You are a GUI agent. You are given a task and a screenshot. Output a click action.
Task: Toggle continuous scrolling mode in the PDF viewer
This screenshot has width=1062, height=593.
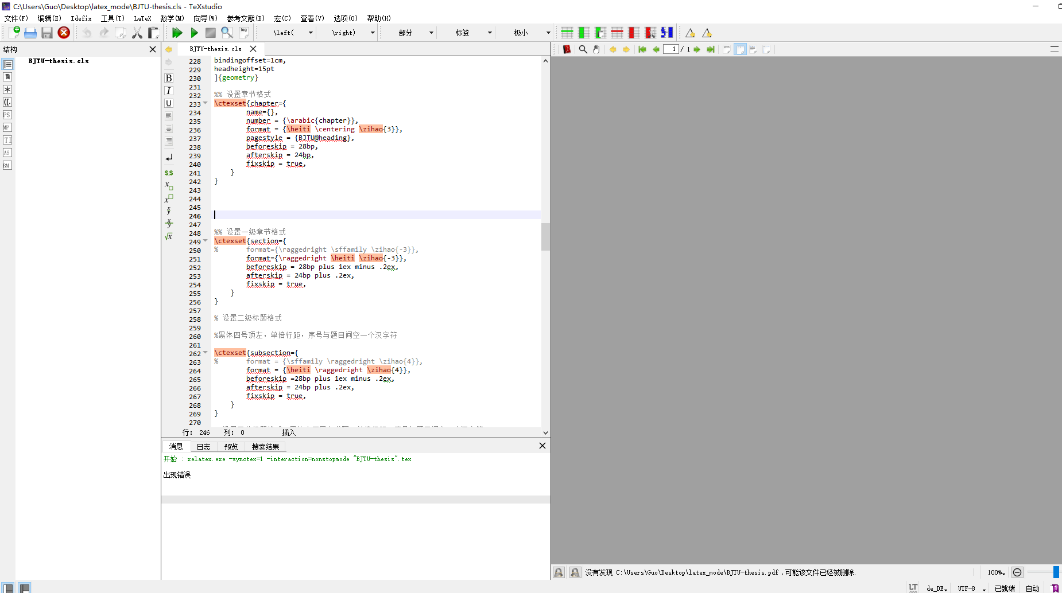(x=754, y=49)
